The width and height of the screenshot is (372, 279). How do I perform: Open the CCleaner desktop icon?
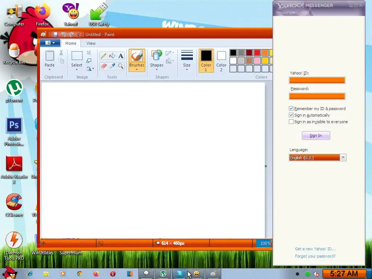pyautogui.click(x=14, y=205)
